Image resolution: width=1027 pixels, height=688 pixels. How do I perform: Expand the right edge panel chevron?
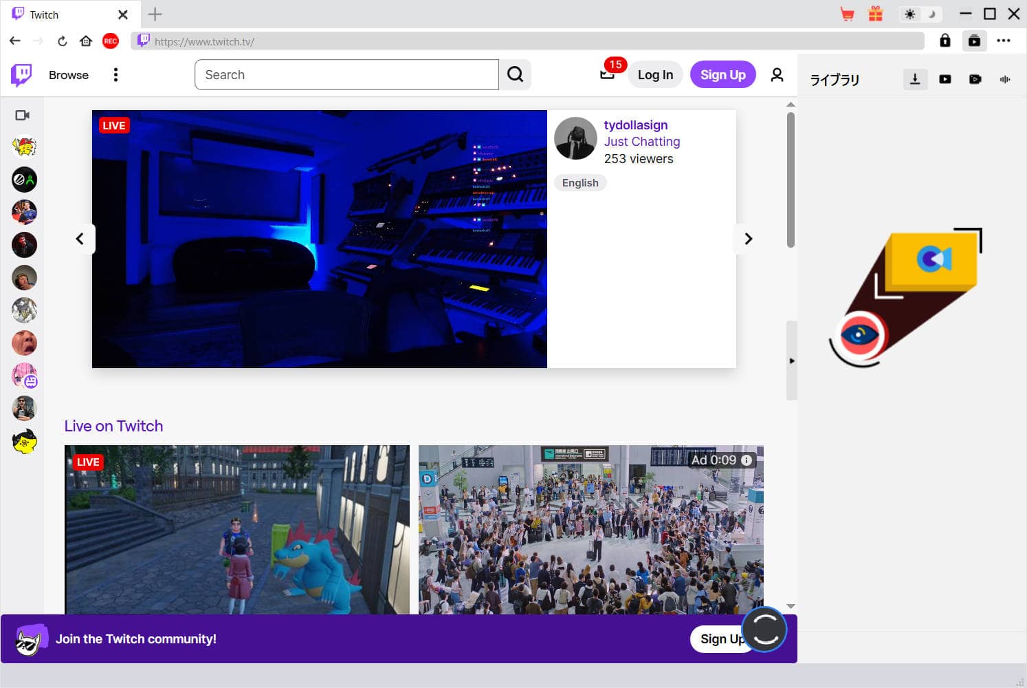click(791, 360)
